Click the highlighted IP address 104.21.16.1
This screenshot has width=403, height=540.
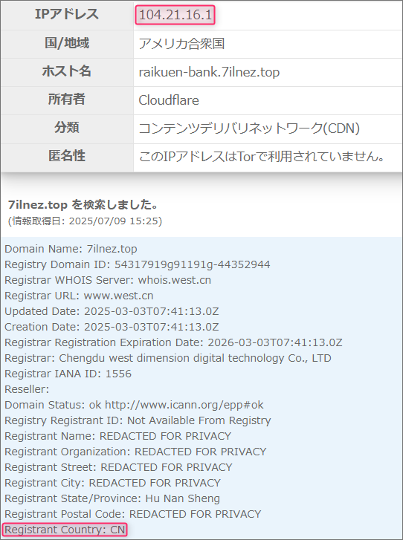coord(175,15)
